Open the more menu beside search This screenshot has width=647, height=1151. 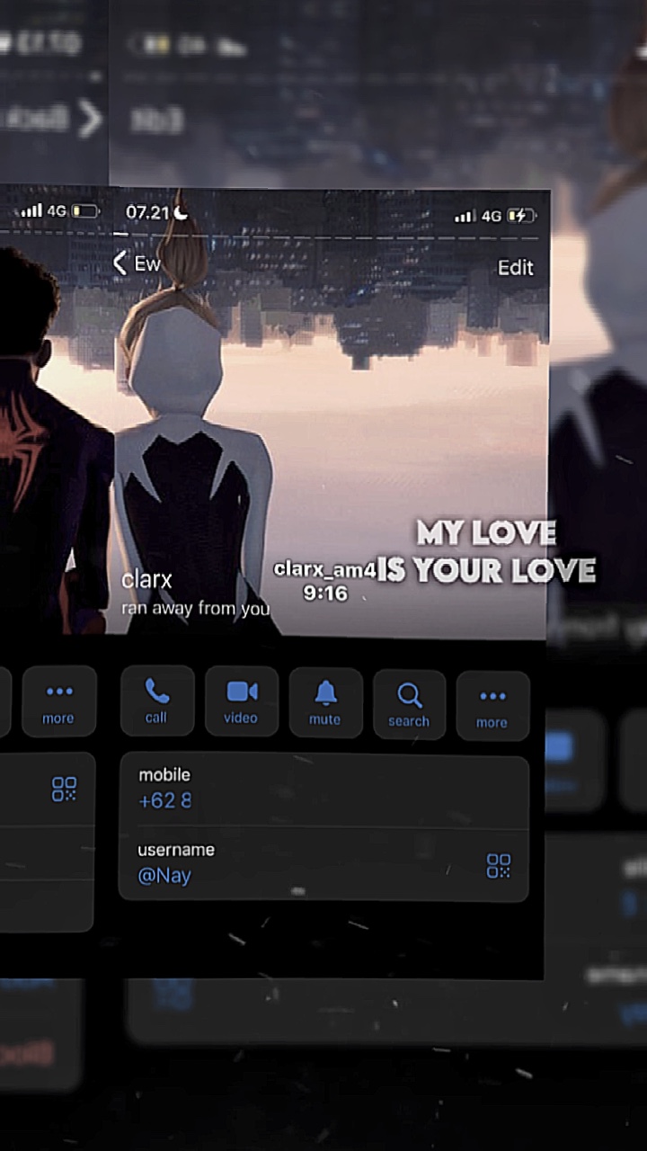coord(492,705)
